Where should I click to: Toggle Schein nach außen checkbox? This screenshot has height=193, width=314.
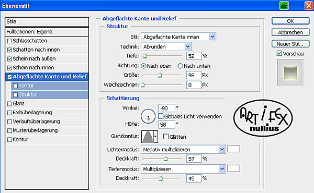click(x=9, y=59)
